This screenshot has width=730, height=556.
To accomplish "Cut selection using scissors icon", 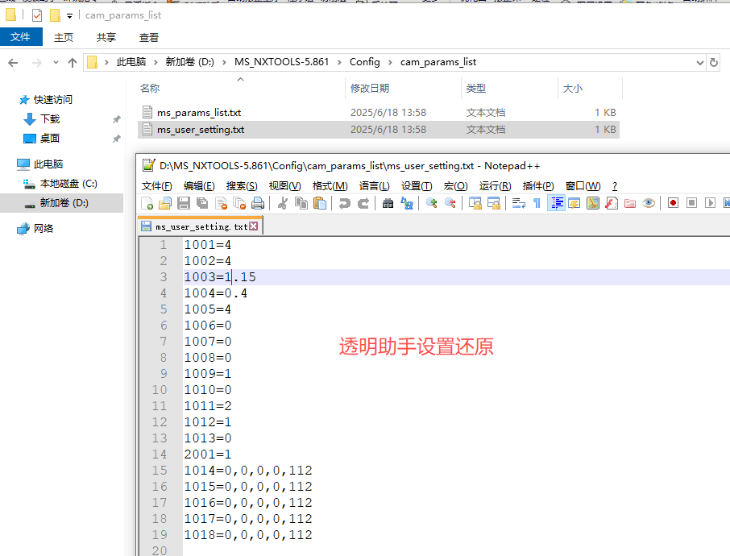I will click(283, 203).
